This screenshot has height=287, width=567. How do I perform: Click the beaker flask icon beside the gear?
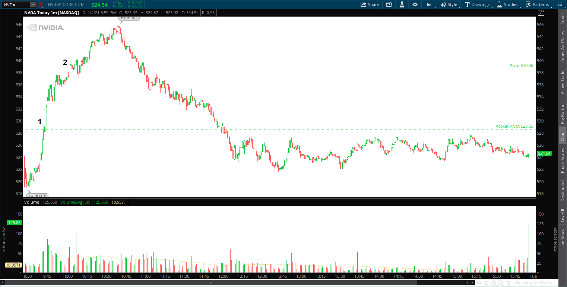(x=402, y=4)
